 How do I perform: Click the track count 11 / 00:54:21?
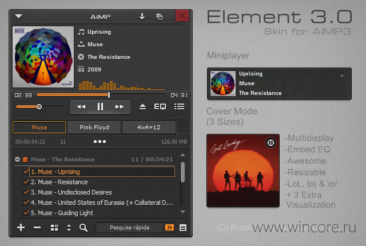(x=152, y=160)
